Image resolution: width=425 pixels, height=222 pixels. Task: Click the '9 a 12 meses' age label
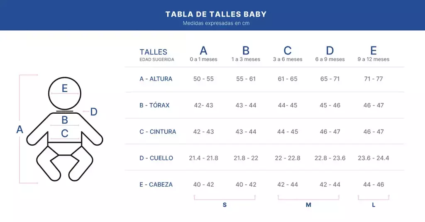click(x=374, y=59)
